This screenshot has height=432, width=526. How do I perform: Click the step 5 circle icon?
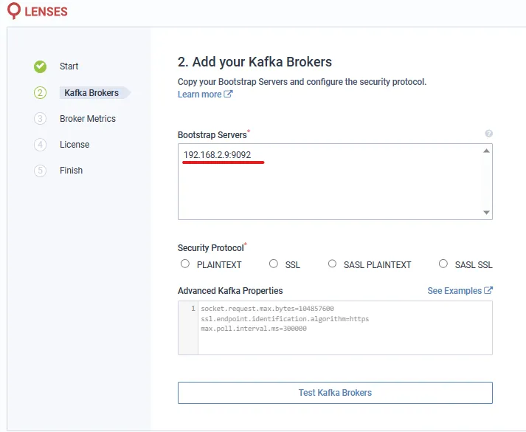[41, 171]
